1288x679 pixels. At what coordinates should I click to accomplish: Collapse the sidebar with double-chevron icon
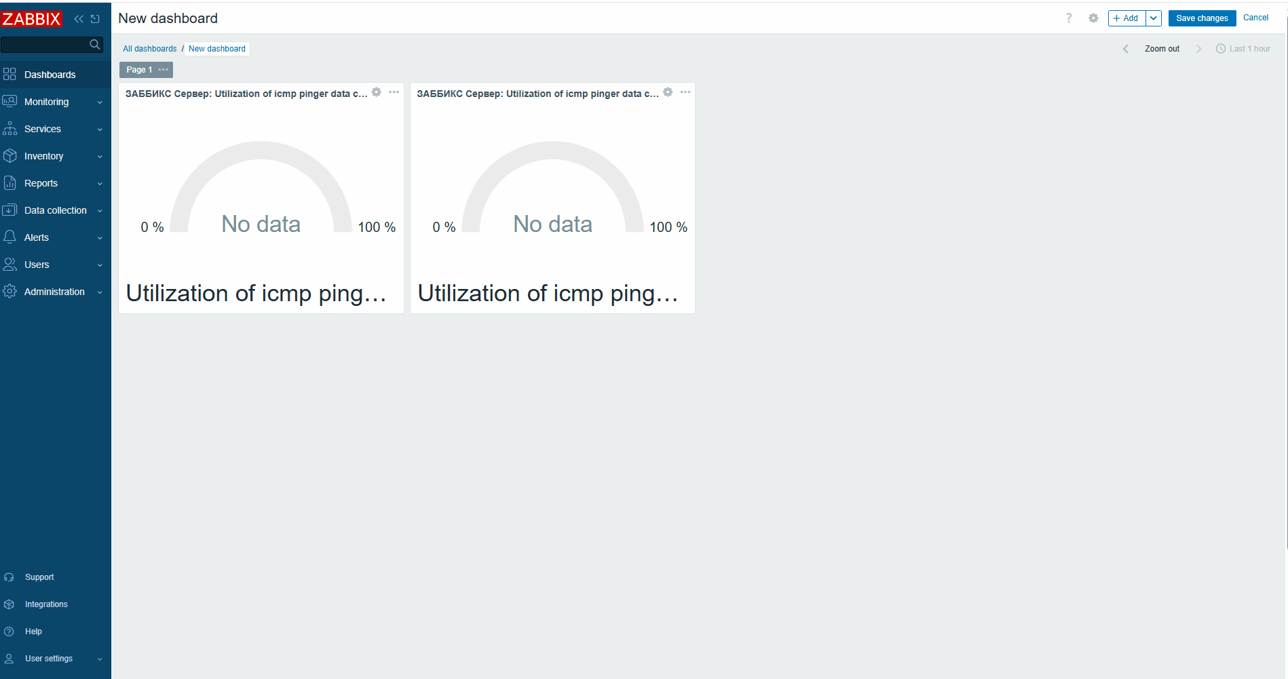[79, 19]
